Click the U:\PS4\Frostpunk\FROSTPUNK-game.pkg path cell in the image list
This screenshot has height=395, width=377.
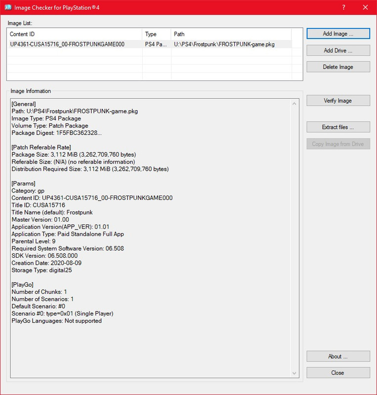tap(224, 44)
